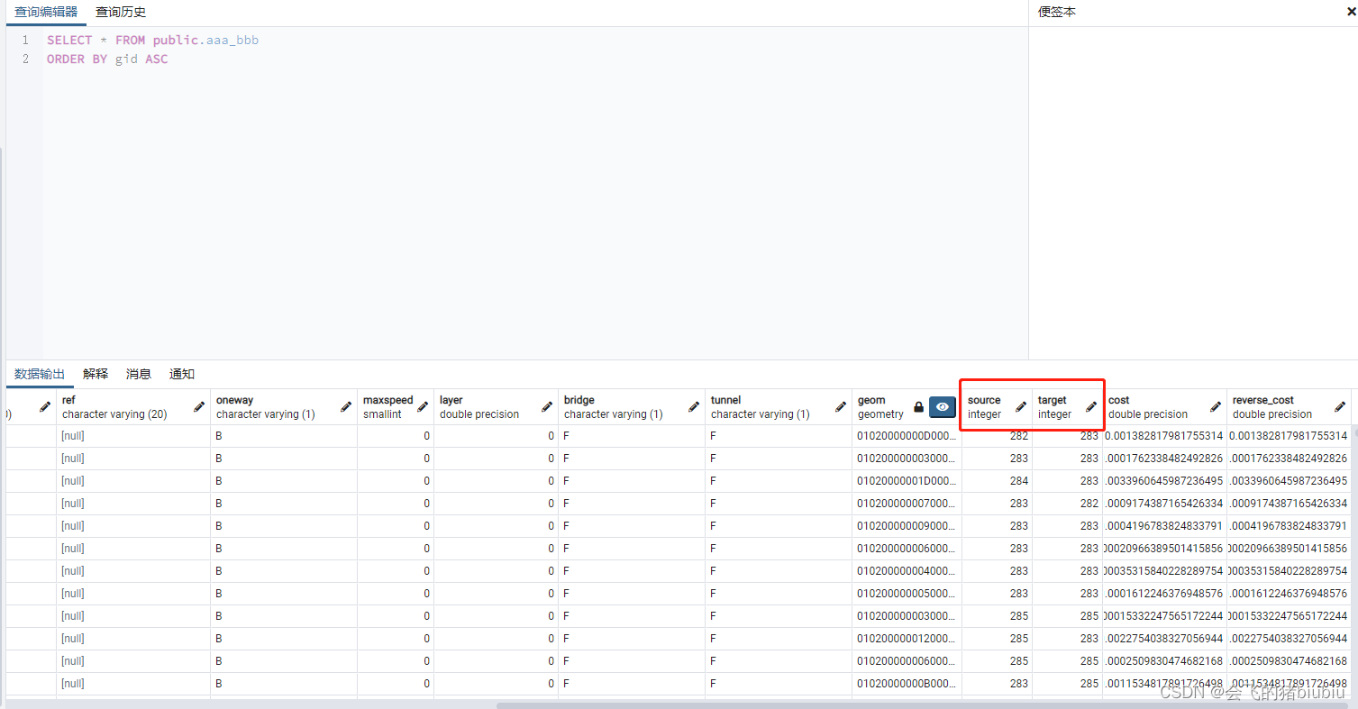Click the first row oneway cell B

coord(284,436)
